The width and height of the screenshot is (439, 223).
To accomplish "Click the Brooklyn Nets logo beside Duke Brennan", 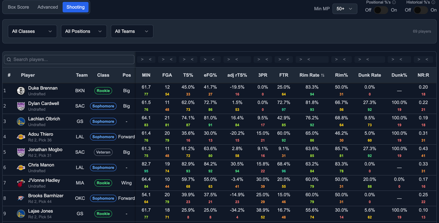I will pos(21,91).
